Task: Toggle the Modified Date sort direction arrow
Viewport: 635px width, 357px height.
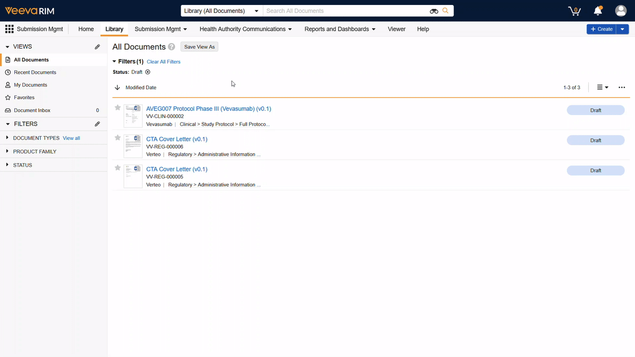Action: [117, 87]
